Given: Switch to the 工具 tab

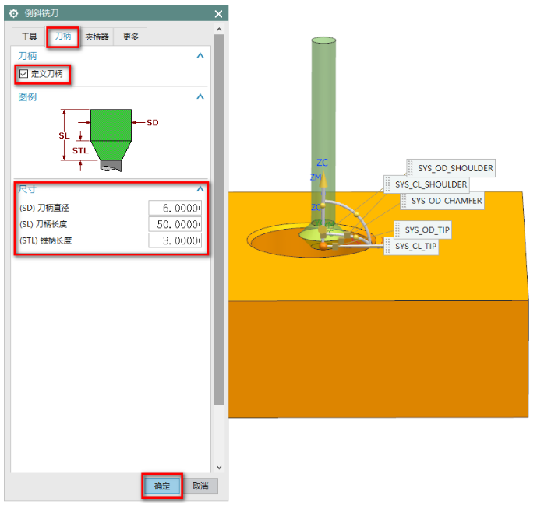Looking at the screenshot, I should pyautogui.click(x=29, y=37).
